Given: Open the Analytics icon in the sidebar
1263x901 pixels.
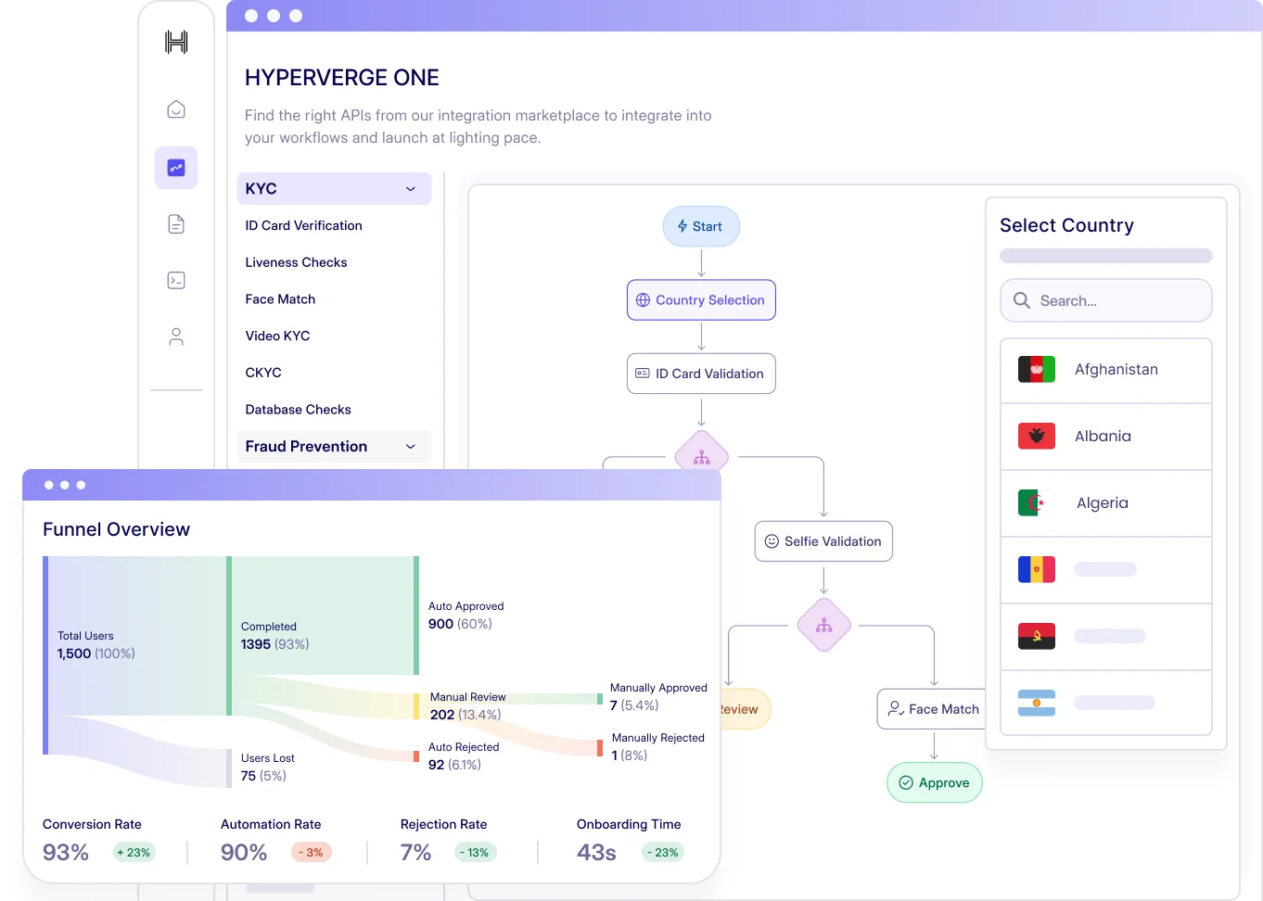Looking at the screenshot, I should click(176, 168).
